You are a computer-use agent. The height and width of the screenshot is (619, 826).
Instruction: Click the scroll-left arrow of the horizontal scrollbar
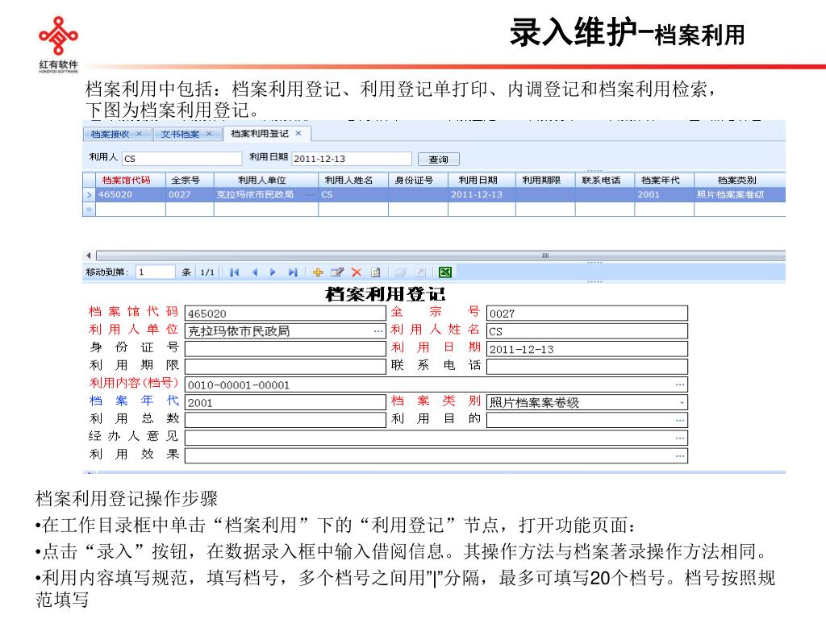point(89,255)
